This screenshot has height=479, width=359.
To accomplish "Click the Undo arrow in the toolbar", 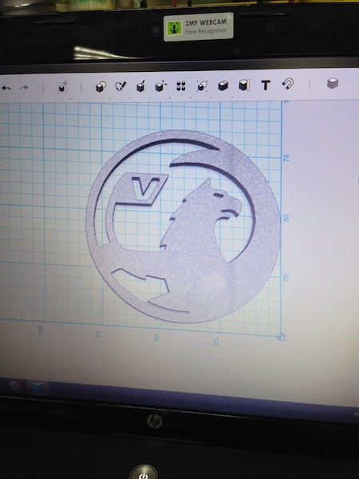I will 6,89.
